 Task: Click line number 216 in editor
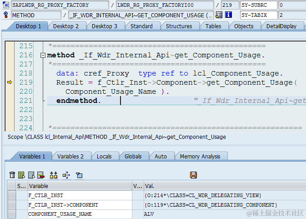(x=26, y=55)
